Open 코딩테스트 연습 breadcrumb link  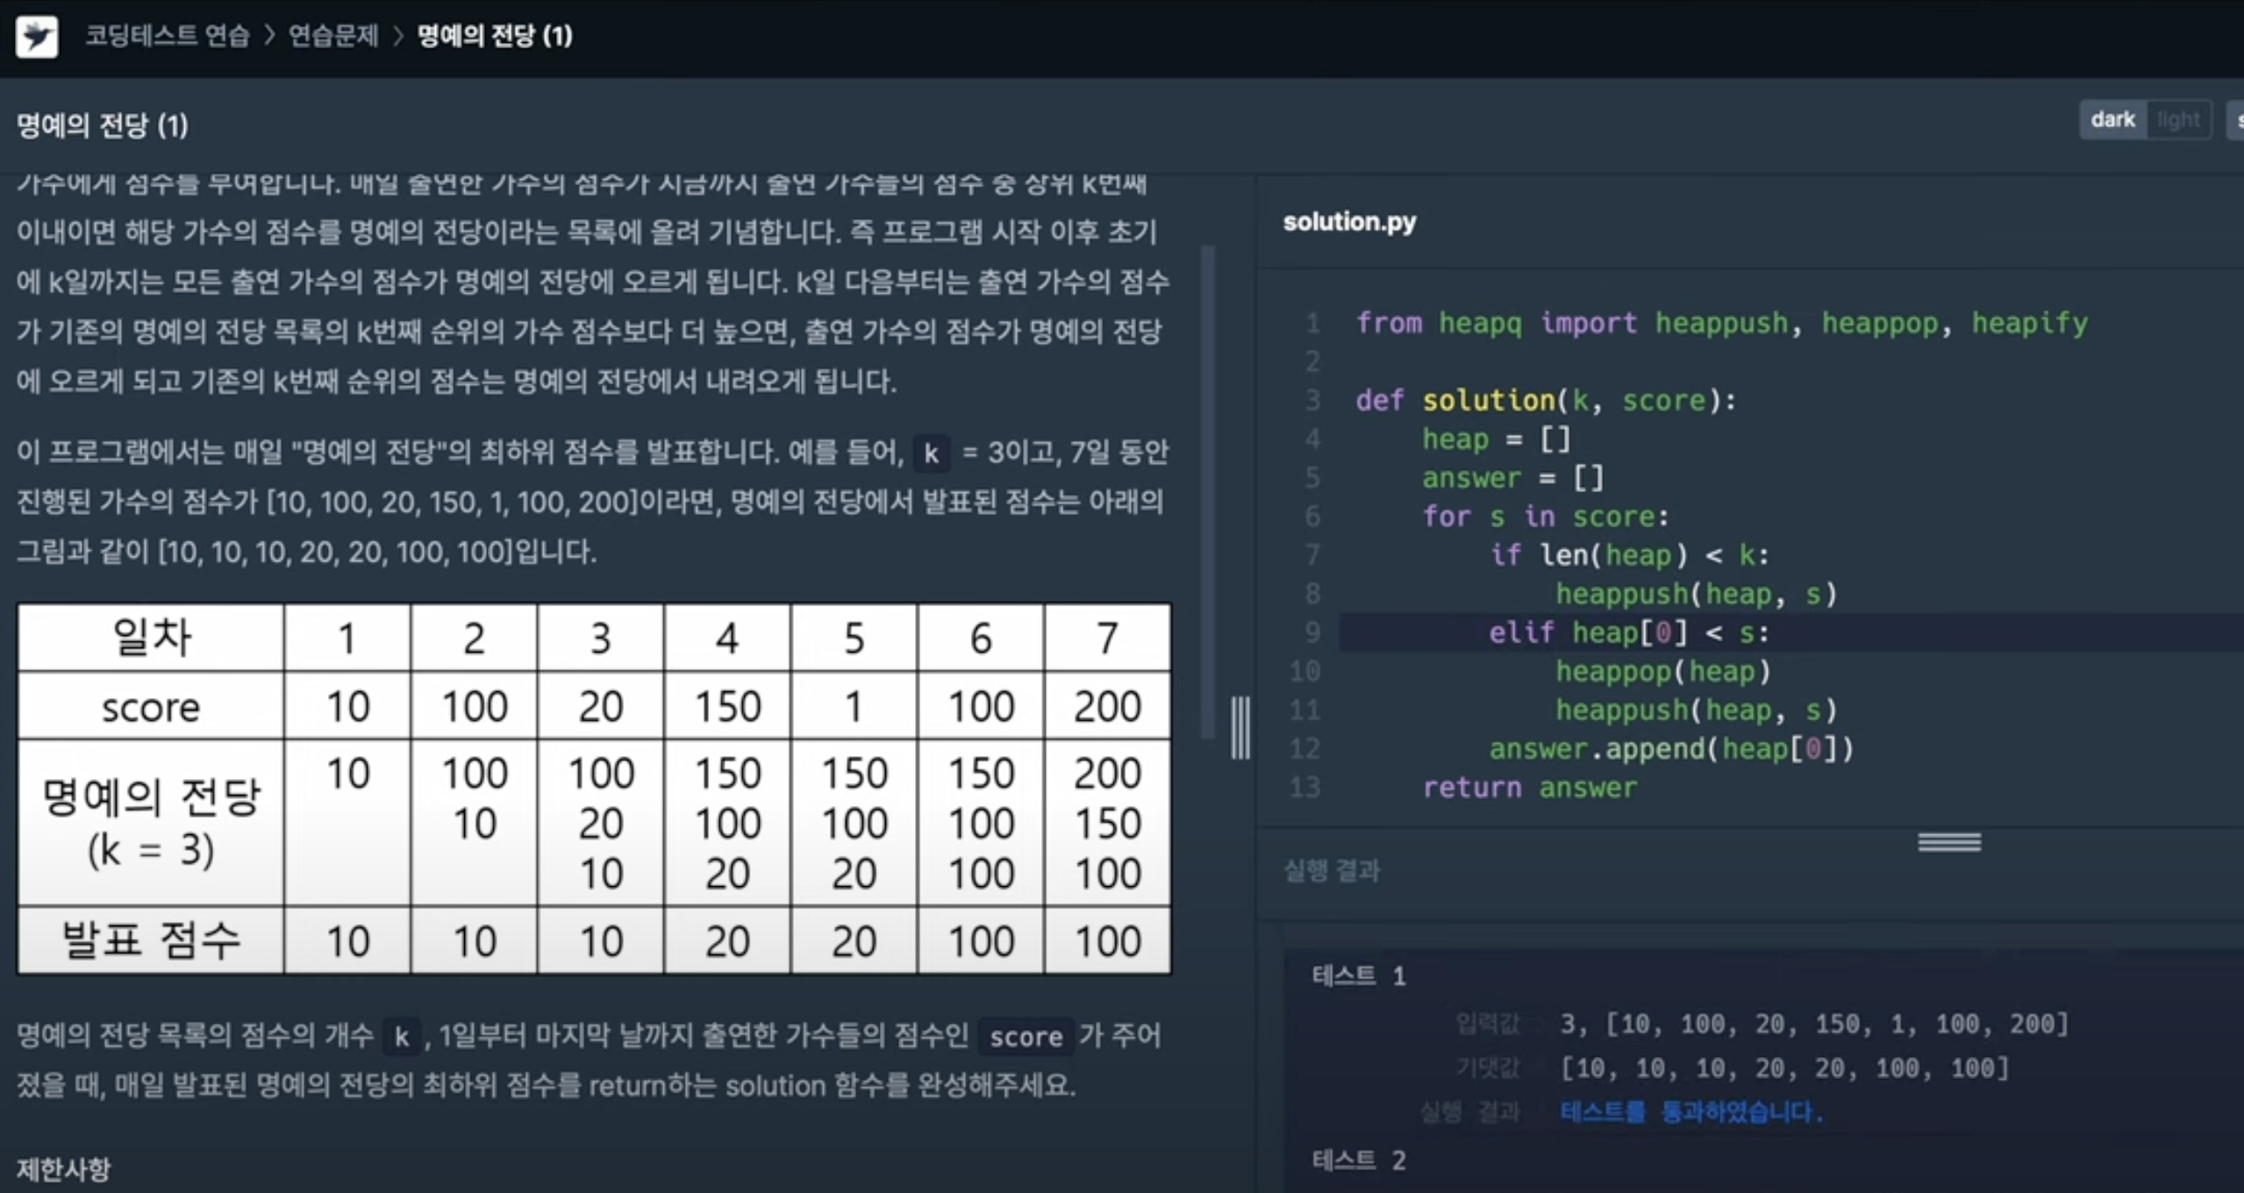pos(168,36)
